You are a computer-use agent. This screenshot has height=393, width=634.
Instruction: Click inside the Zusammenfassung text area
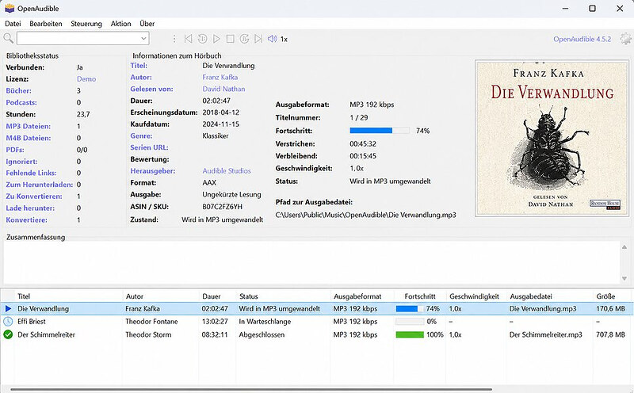click(311, 262)
